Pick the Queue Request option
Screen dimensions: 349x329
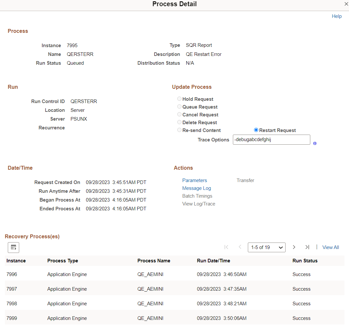click(179, 106)
